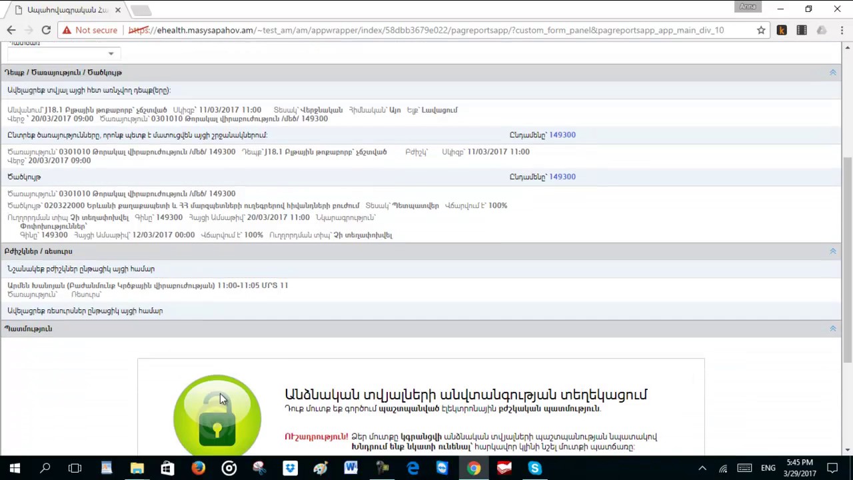Open the dropdown at the top of the form
Image resolution: width=853 pixels, height=480 pixels.
pos(63,53)
